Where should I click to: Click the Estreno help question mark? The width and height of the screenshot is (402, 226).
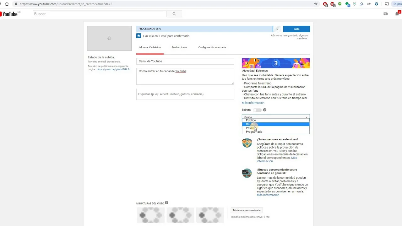tap(265, 110)
